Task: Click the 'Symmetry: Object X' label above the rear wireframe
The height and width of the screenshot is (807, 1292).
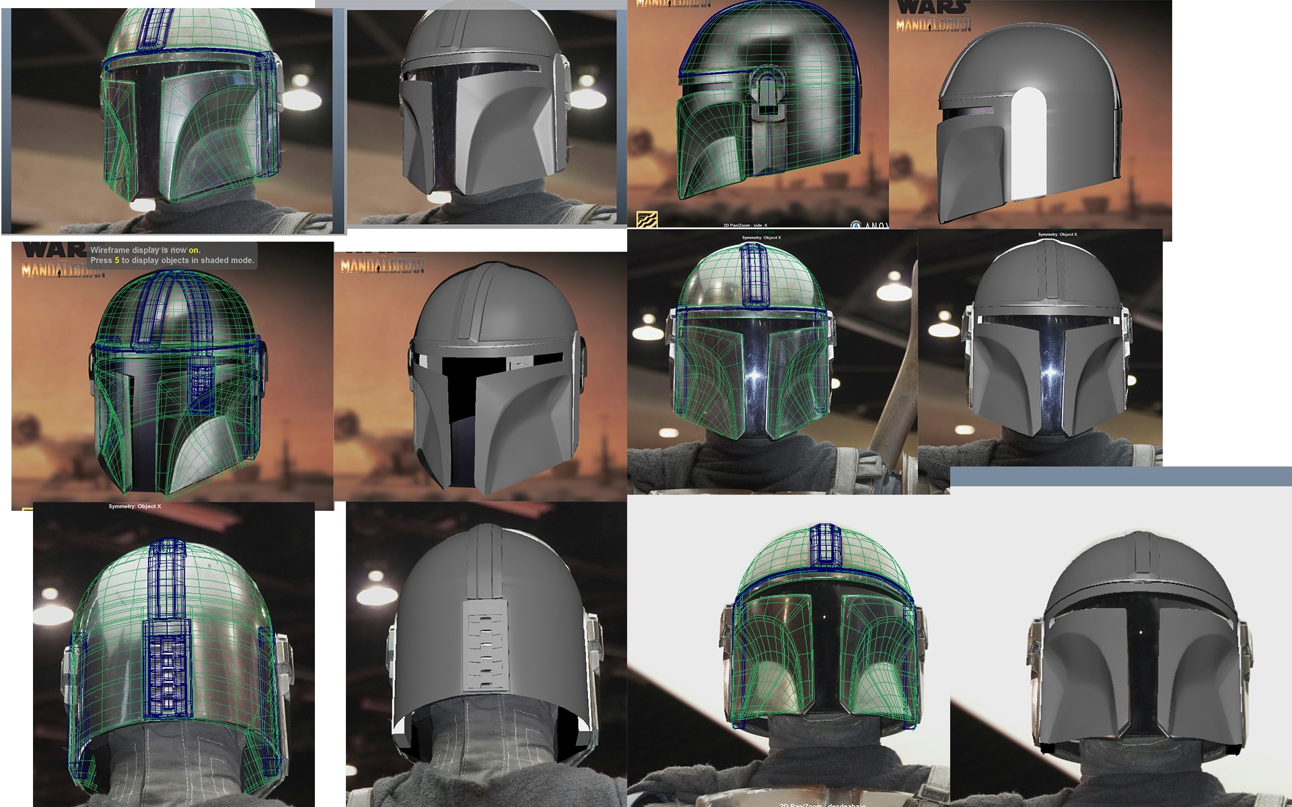Action: 135,506
